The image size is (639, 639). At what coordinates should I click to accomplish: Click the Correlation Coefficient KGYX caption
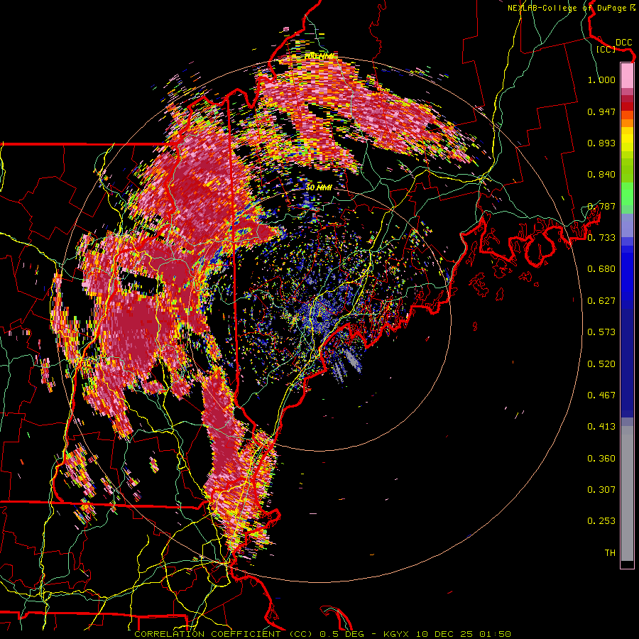pos(322,634)
